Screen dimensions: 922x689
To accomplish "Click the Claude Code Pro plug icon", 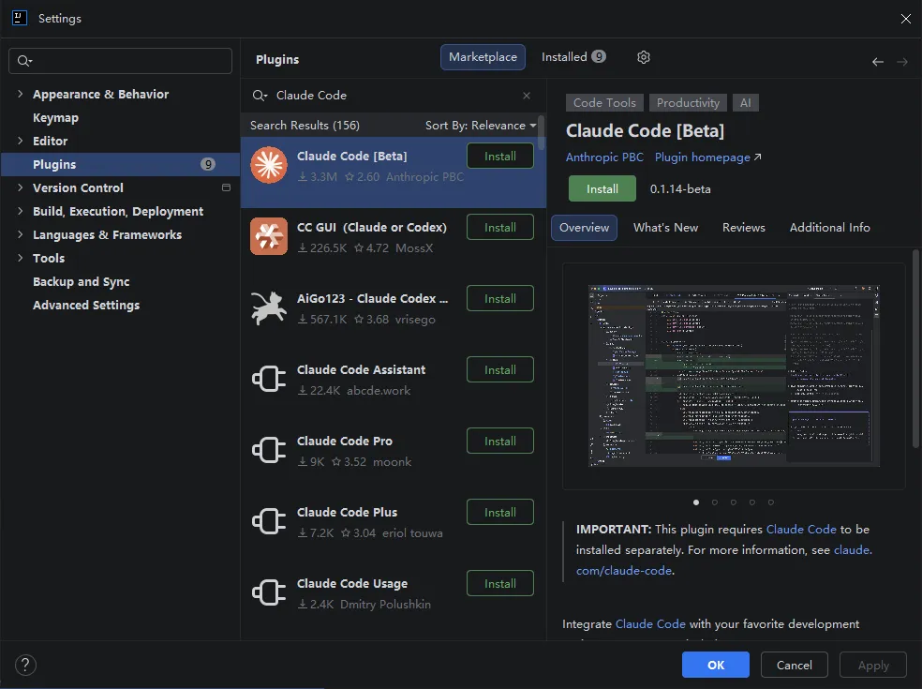I will (x=269, y=450).
